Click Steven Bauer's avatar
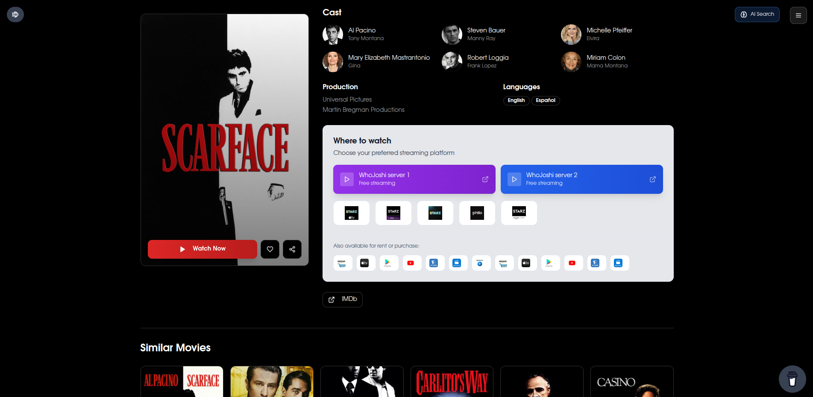This screenshot has height=397, width=813. click(452, 35)
